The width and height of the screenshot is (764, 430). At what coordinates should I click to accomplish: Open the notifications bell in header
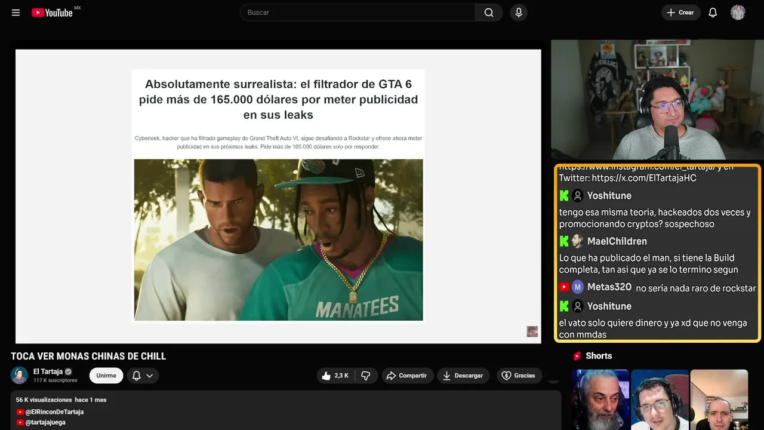(x=713, y=13)
